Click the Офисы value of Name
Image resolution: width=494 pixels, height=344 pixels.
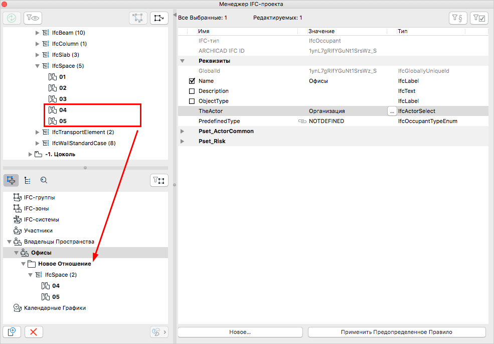click(318, 81)
